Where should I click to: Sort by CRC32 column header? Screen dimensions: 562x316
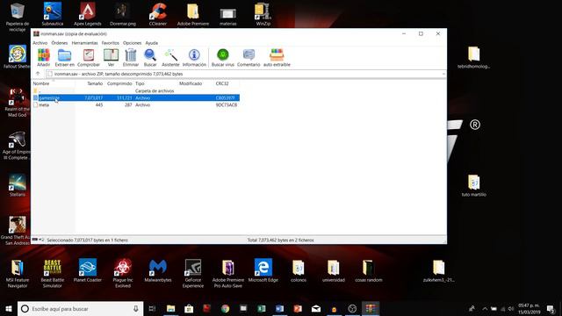(222, 83)
